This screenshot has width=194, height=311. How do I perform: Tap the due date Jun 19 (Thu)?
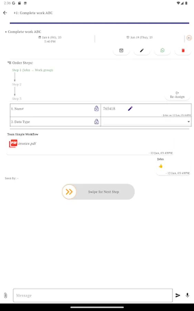click(x=140, y=37)
